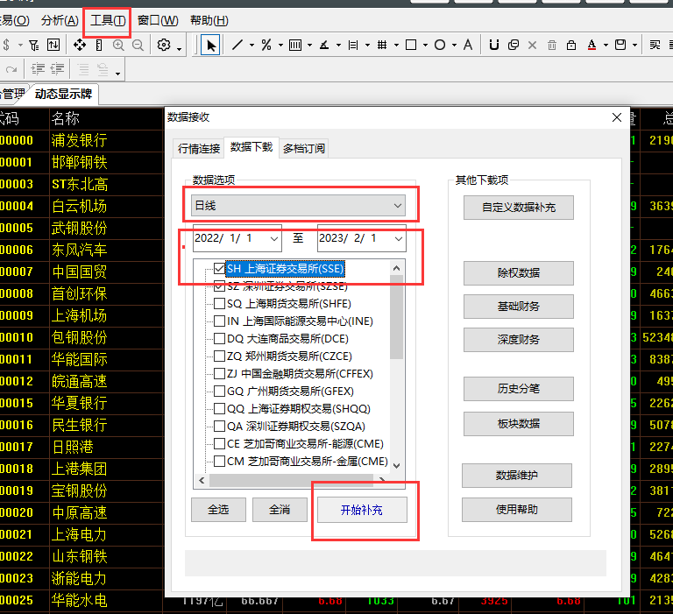Uncheck SZ 深圳证券交易所(SZSE)
This screenshot has height=614, width=673.
219,286
